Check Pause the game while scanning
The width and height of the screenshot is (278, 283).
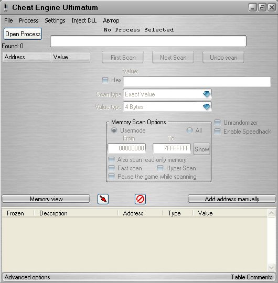point(111,177)
